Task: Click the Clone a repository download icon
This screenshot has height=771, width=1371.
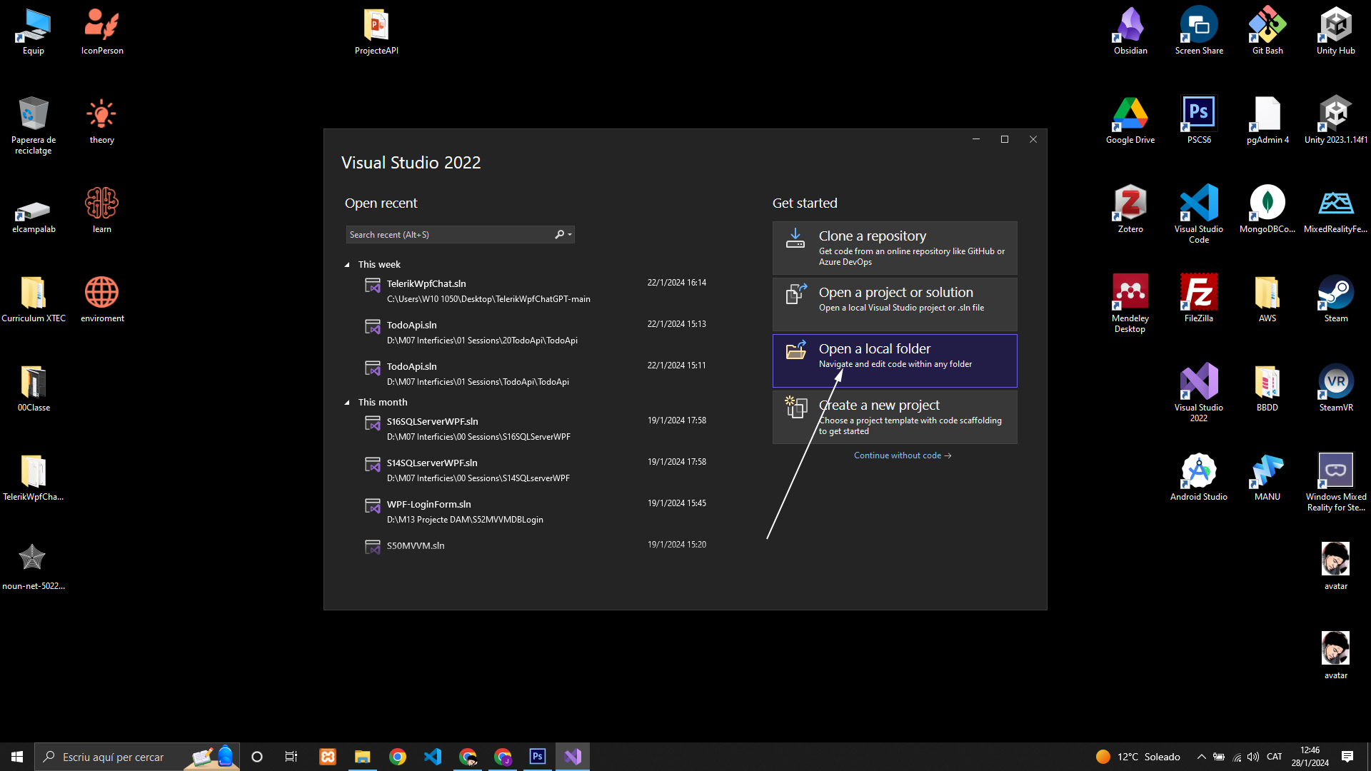Action: (x=795, y=238)
